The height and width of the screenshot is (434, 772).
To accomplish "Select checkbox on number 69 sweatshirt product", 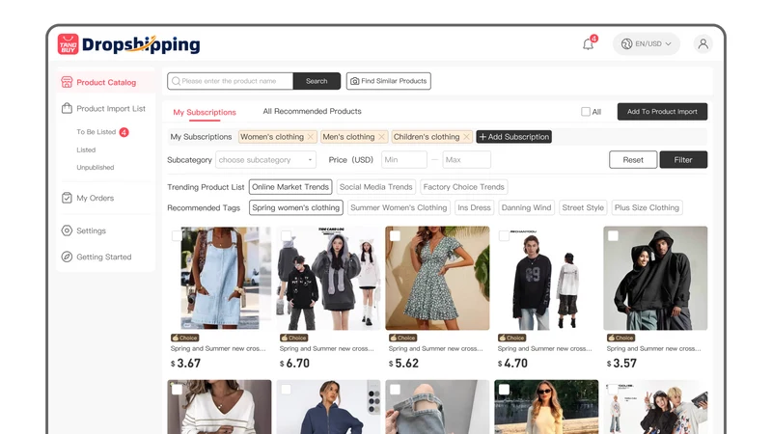I will click(x=504, y=235).
